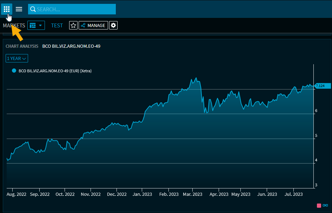Select the MARKETS tab
Screen dimensions: 332x213
14,25
